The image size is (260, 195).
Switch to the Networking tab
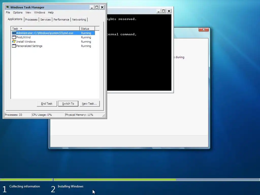[79, 20]
